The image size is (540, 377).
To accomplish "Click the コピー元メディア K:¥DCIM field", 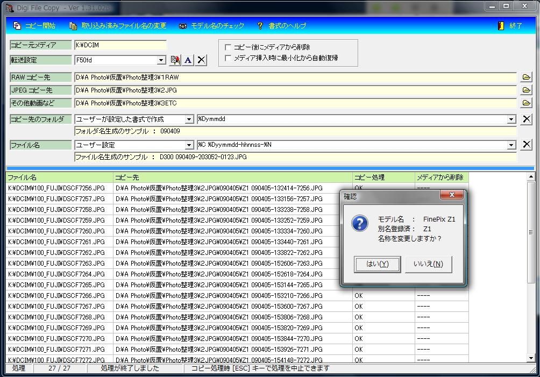I will (120, 45).
